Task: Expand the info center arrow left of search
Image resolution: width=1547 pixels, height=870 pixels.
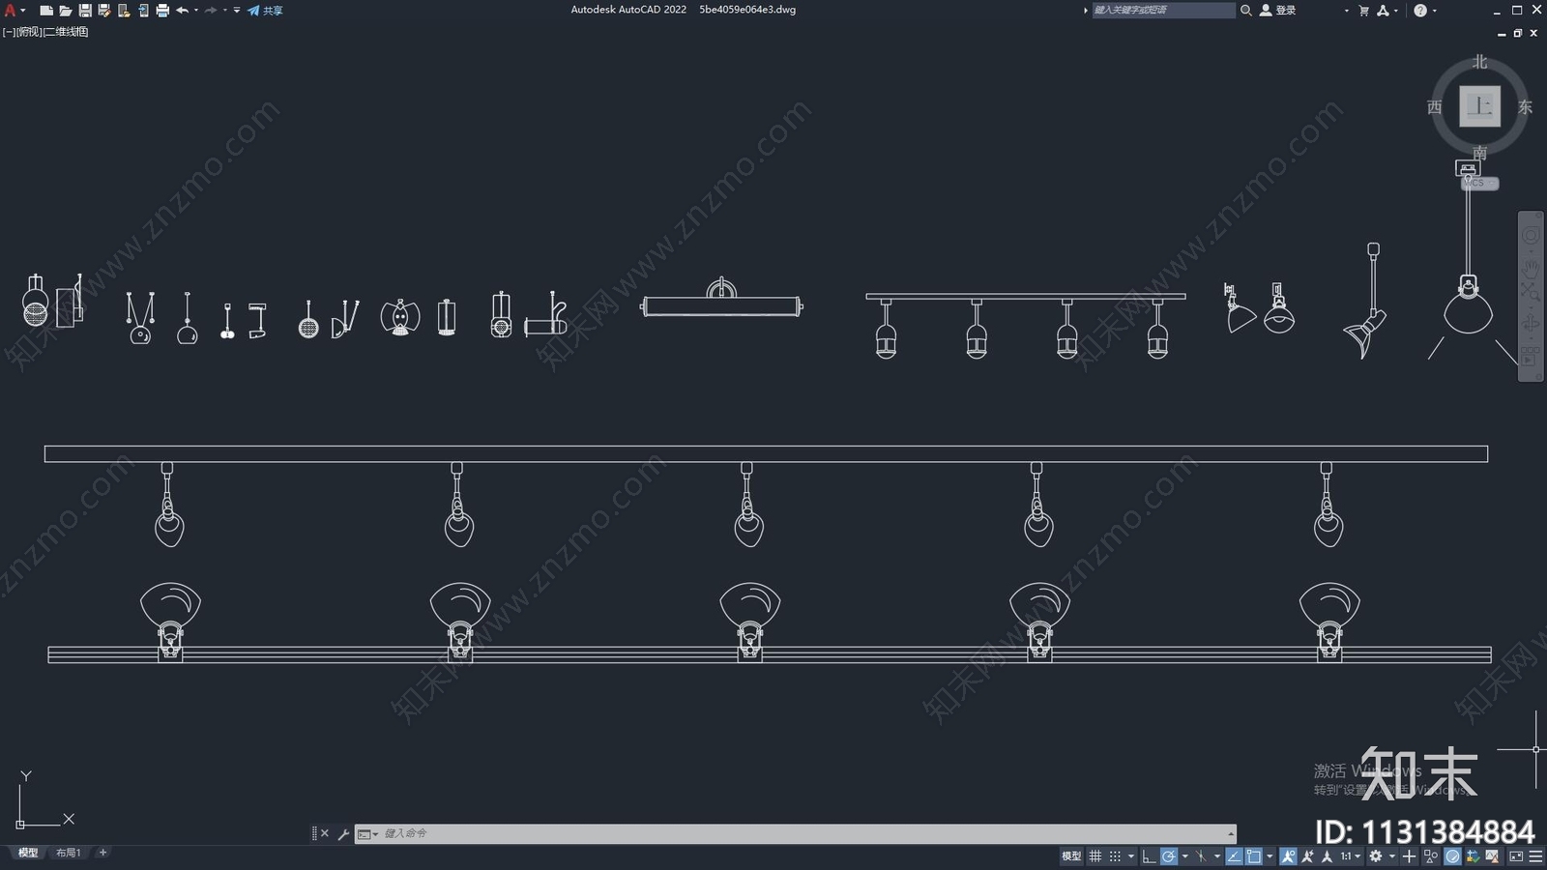Action: tap(1085, 11)
